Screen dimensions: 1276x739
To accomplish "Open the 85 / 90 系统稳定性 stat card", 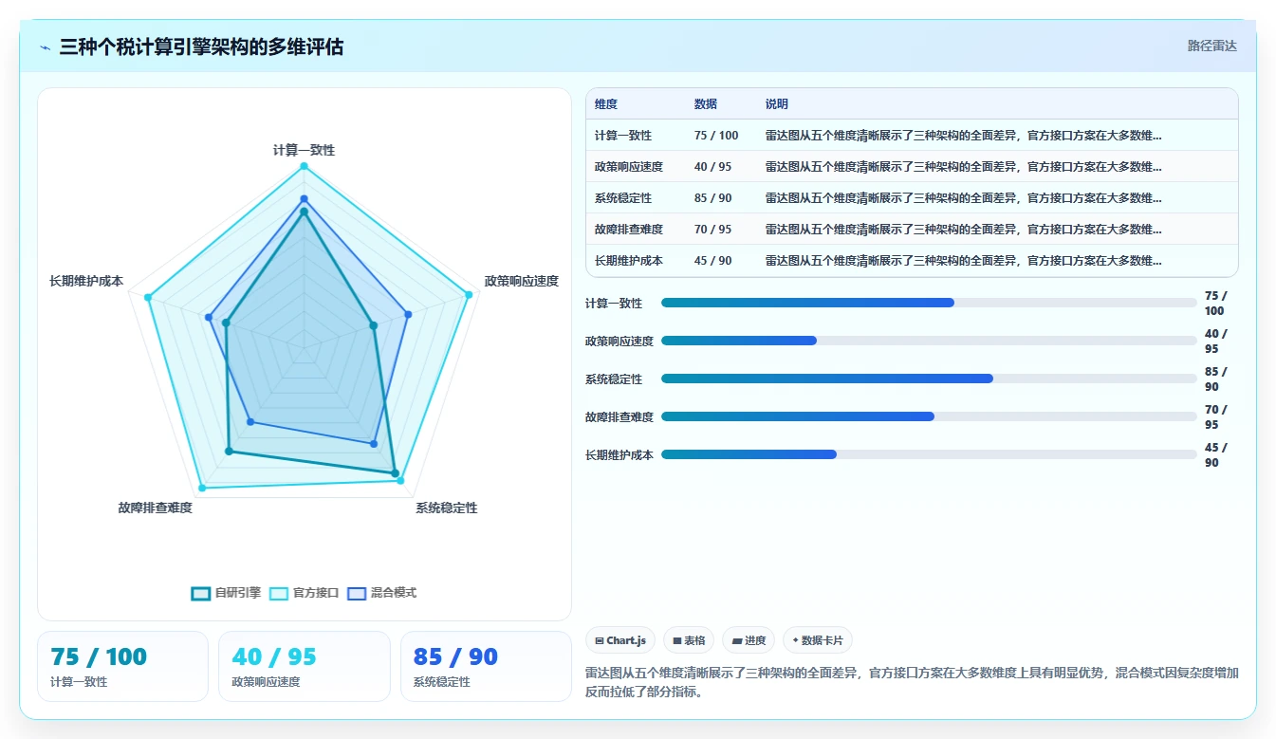I will pyautogui.click(x=486, y=666).
